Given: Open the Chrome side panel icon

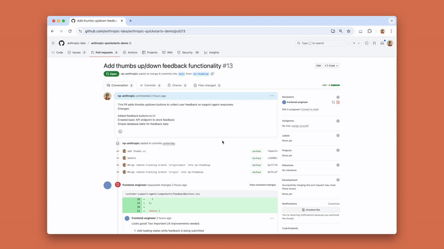Looking at the screenshot, I should pos(360,32).
